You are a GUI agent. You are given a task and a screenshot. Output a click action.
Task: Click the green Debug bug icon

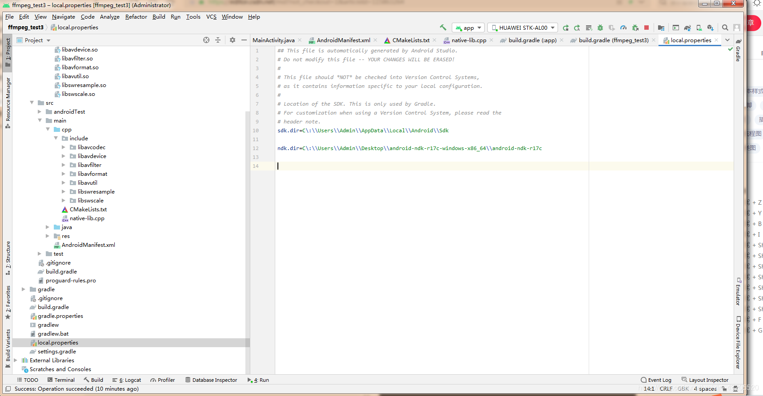click(600, 28)
